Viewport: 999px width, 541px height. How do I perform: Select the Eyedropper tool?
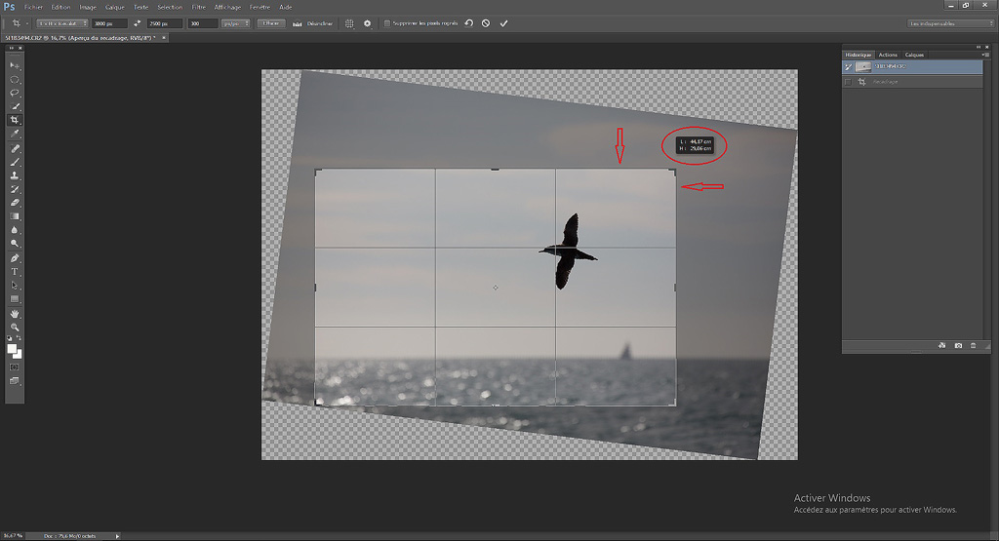[16, 134]
